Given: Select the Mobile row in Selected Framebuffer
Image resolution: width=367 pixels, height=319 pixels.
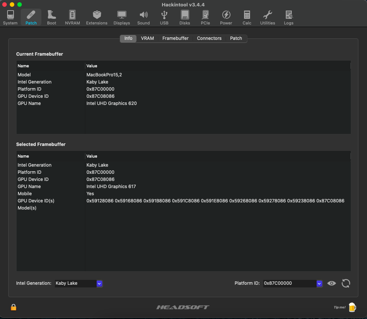Looking at the screenshot, I should coord(183,194).
